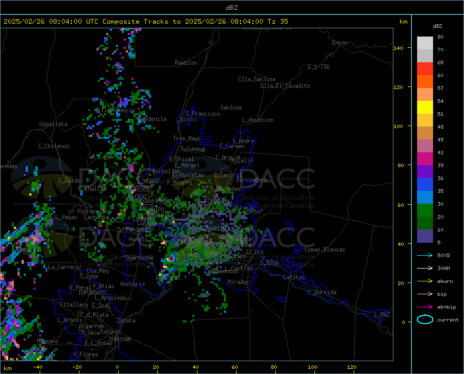Pick the brown swatch in the dBZ scale
464x374 pixels.
(425, 133)
